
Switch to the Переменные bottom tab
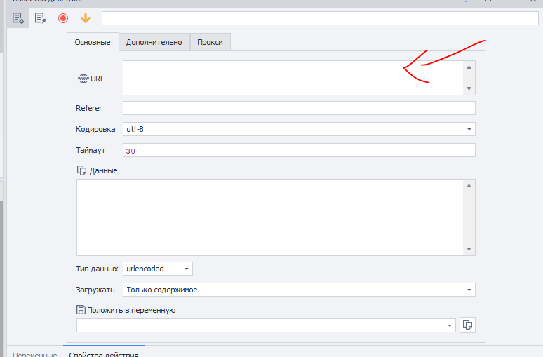[34, 355]
